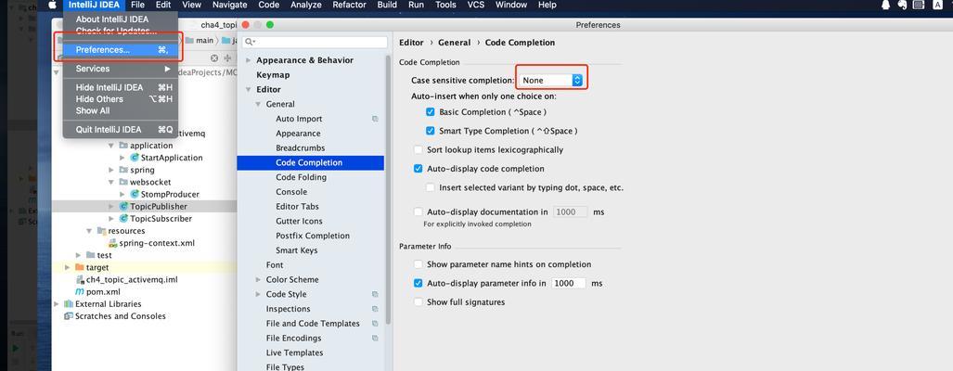The image size is (953, 371).
Task: Click the StompProducer class icon
Action: (x=135, y=194)
